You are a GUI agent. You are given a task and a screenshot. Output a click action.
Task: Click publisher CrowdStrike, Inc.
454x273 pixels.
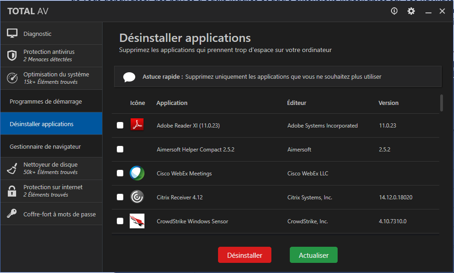307,221
